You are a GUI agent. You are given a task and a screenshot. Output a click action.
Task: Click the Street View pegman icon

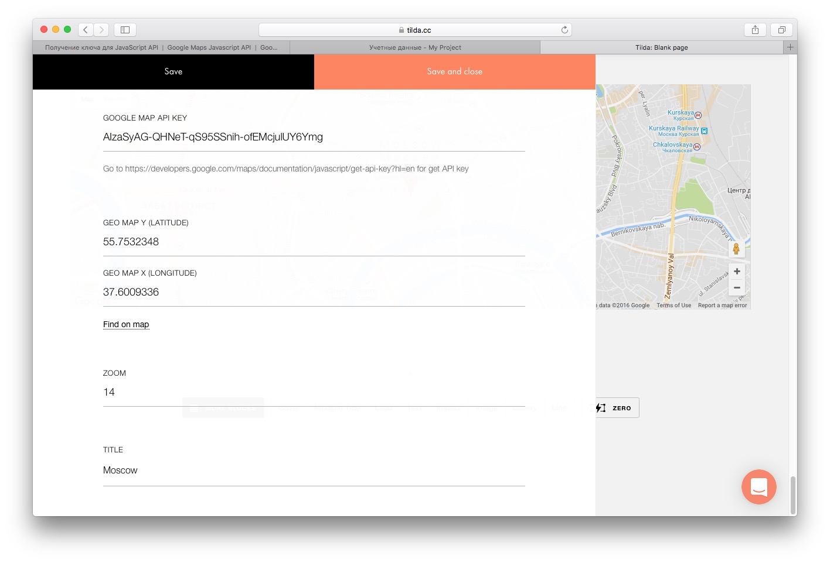point(736,249)
